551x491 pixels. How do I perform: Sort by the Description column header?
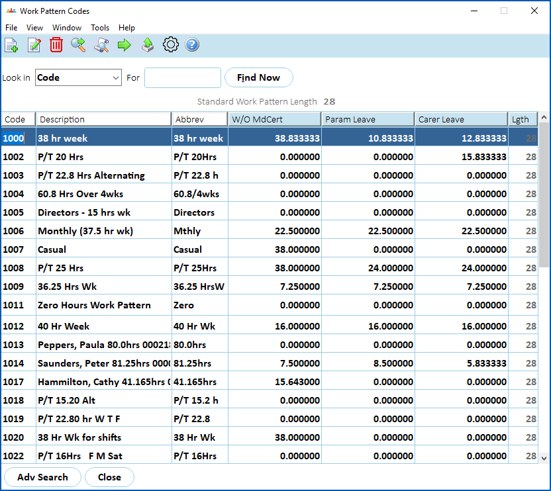tap(103, 119)
